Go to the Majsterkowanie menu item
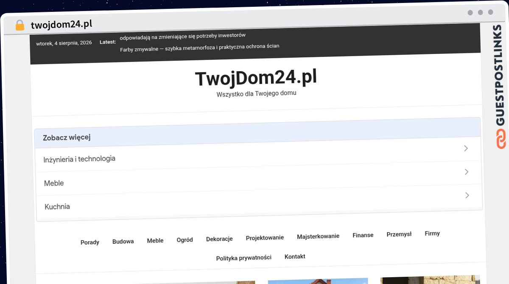The image size is (509, 284). pyautogui.click(x=318, y=236)
